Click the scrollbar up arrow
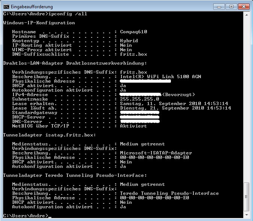This screenshot has height=221, width=253. tap(246, 14)
